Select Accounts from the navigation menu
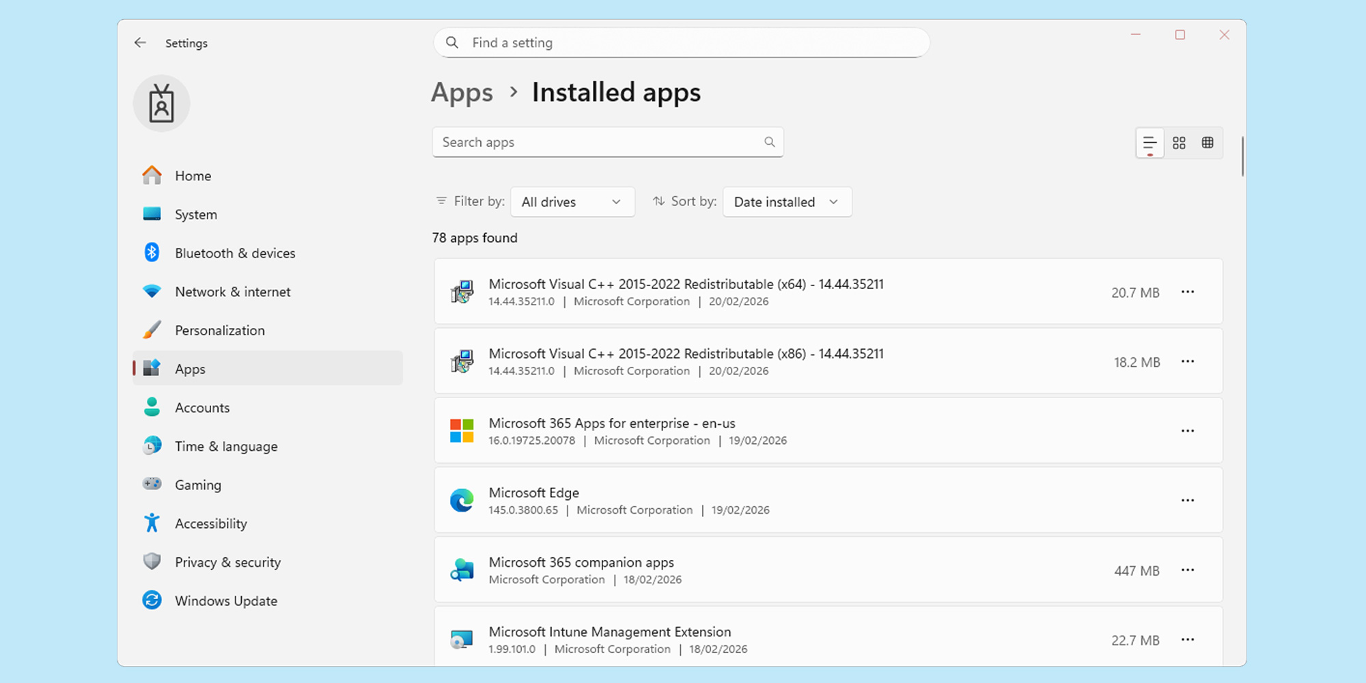This screenshot has height=683, width=1366. 202,407
